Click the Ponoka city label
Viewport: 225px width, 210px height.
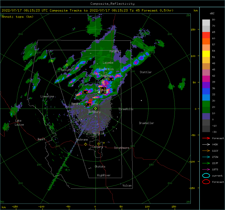(x=114, y=51)
